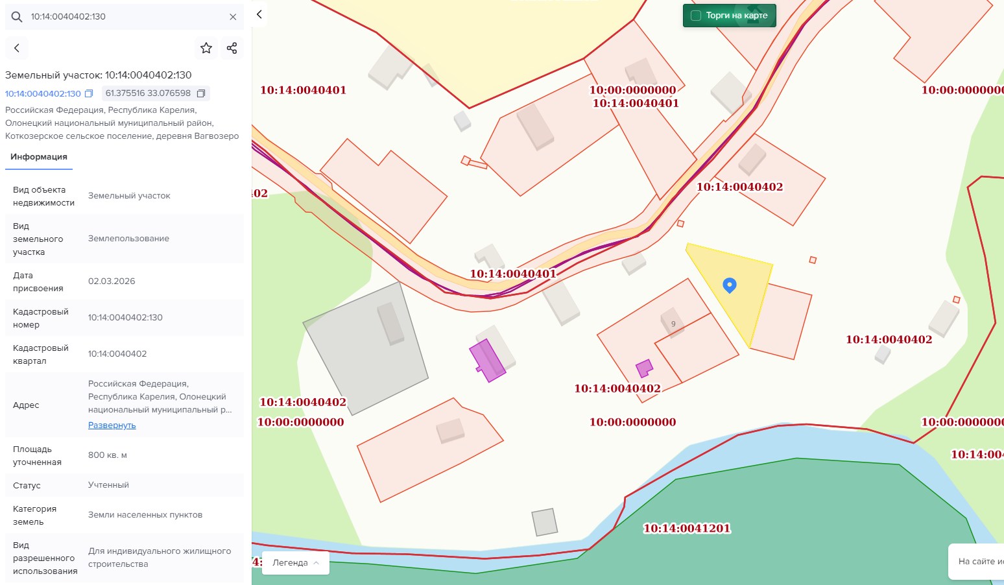Viewport: 1004px width, 585px height.
Task: Click the 10:14:0041201 quarter label
Action: coord(687,529)
